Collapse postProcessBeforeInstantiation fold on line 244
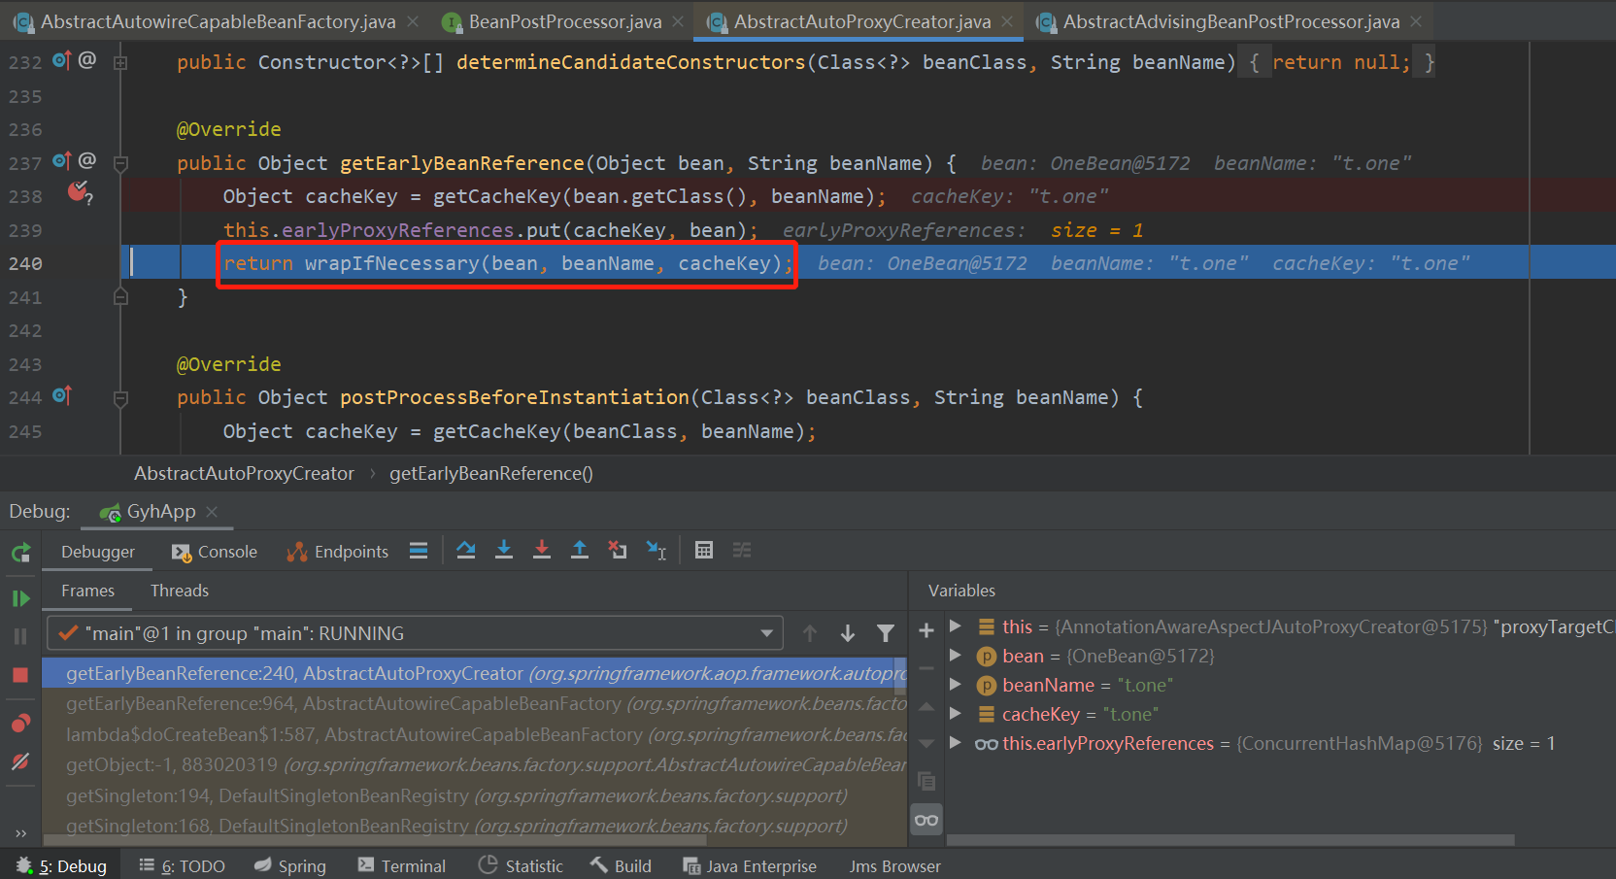This screenshot has height=879, width=1616. click(120, 398)
